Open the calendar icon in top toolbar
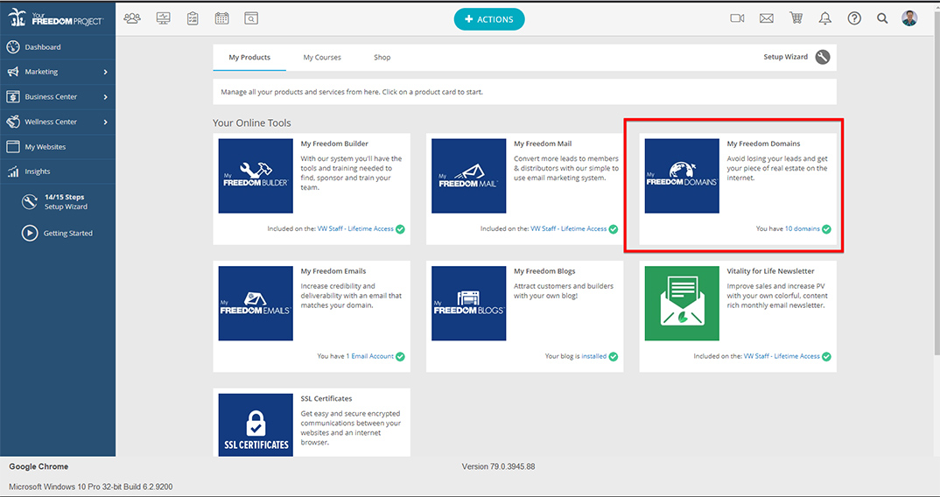 (x=221, y=18)
